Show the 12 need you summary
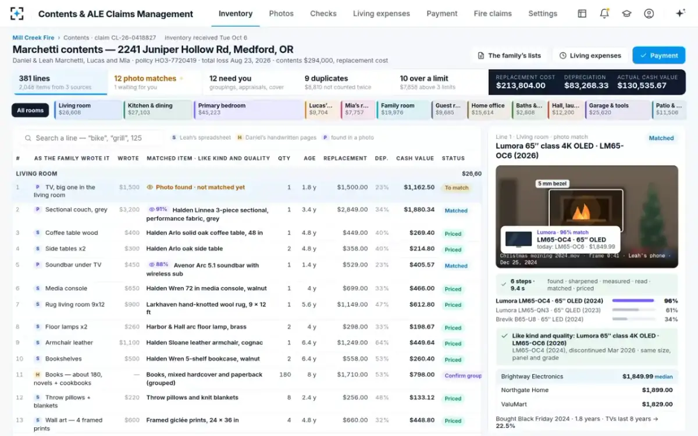Viewport: 698px width, 436px height. pyautogui.click(x=250, y=82)
